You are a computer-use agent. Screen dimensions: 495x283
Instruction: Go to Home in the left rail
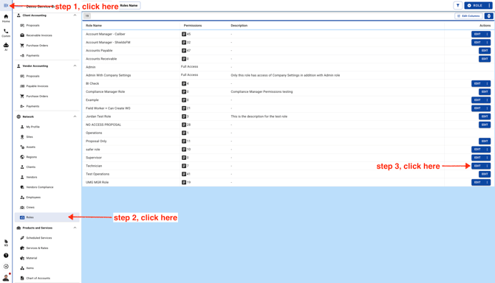click(6, 18)
